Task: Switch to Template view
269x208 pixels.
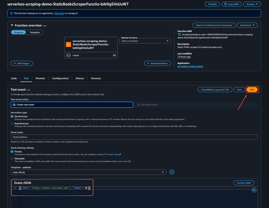Action: 35,32
